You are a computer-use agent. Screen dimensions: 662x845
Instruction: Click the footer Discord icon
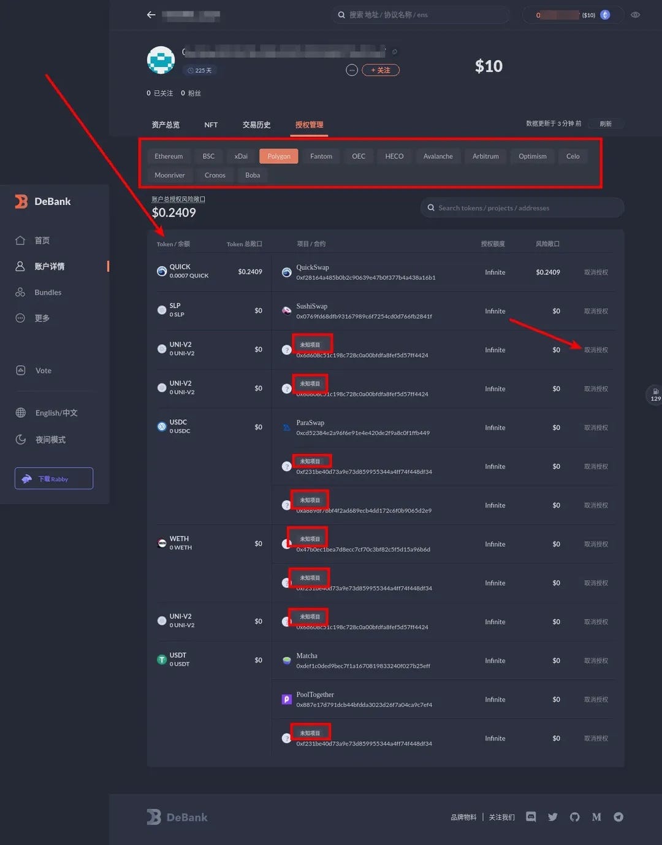coord(531,817)
